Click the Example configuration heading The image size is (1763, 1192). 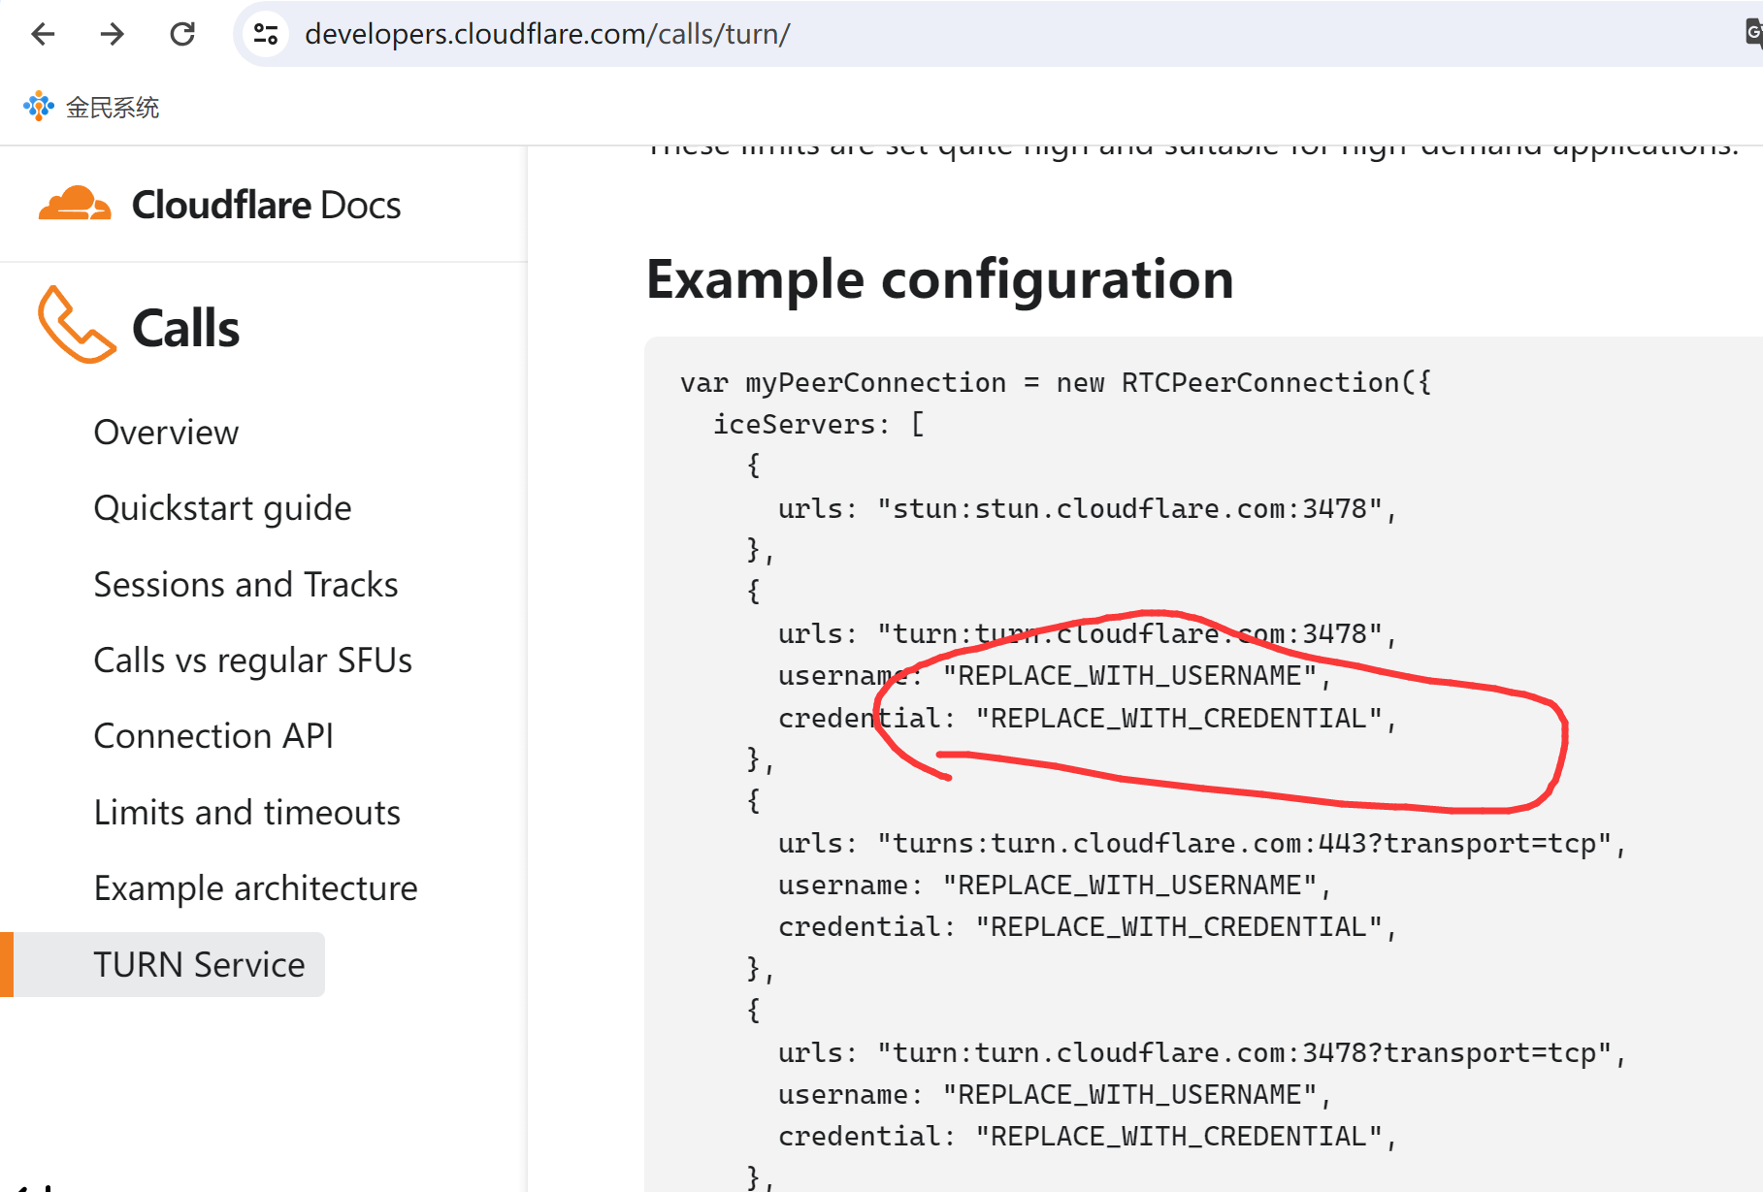[940, 279]
